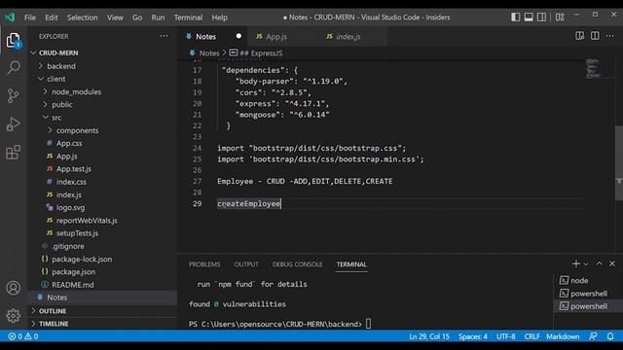Switch to the OUTPUT panel tab

(x=246, y=264)
